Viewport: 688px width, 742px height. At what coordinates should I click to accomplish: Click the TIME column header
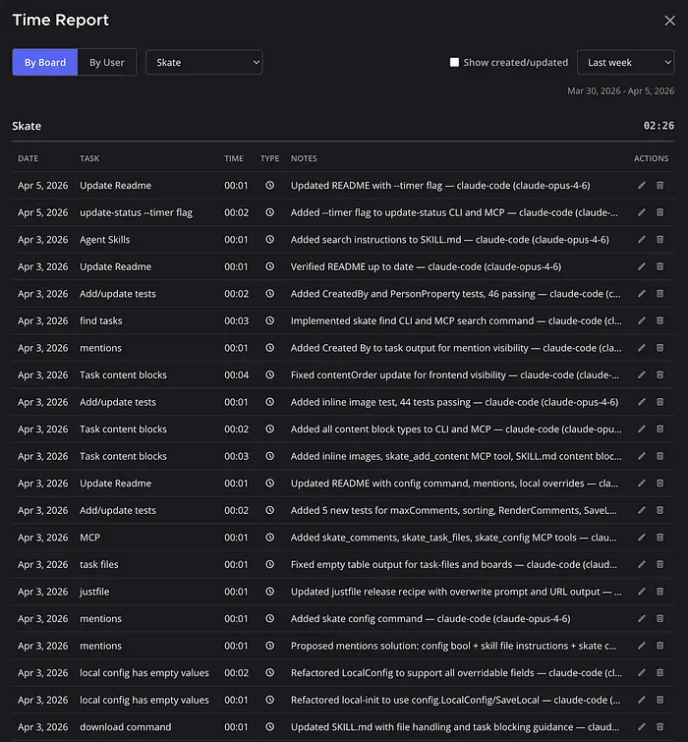point(234,158)
